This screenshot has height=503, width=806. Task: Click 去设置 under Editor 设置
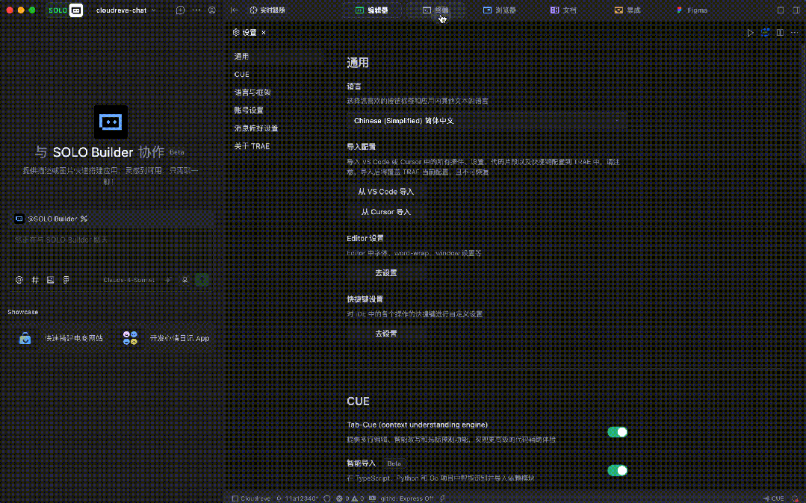pos(385,273)
